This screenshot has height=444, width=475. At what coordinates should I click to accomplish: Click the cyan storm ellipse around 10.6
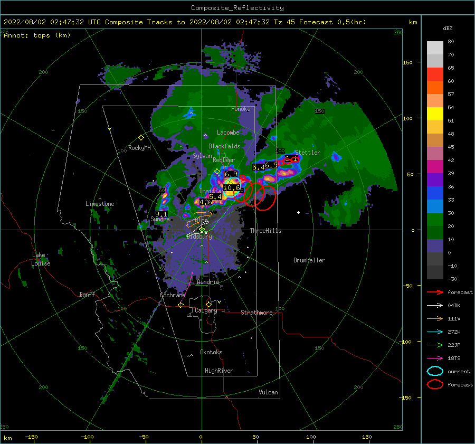(x=232, y=187)
